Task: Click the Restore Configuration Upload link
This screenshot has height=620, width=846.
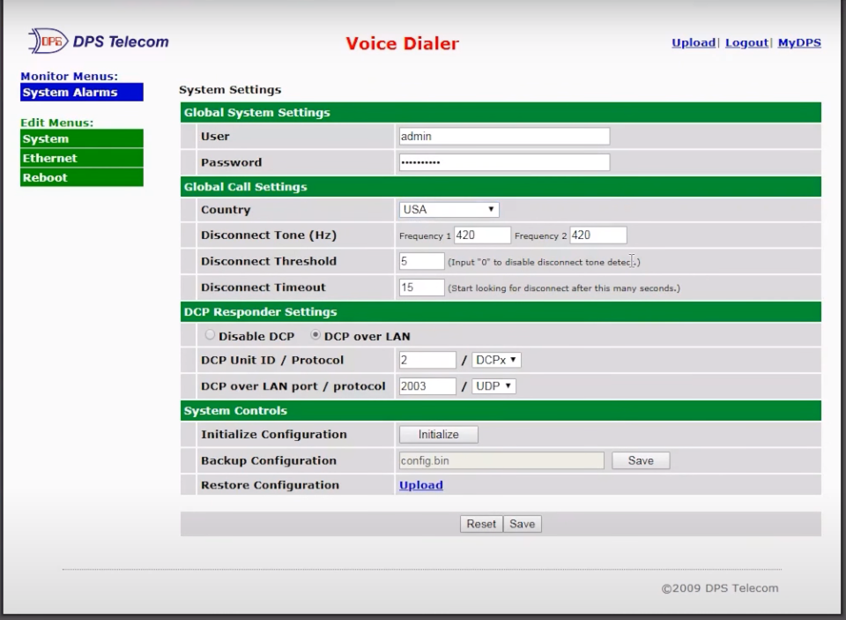Action: tap(421, 485)
